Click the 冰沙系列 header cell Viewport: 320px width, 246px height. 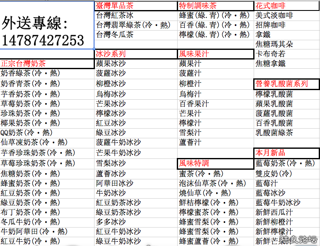pos(111,54)
